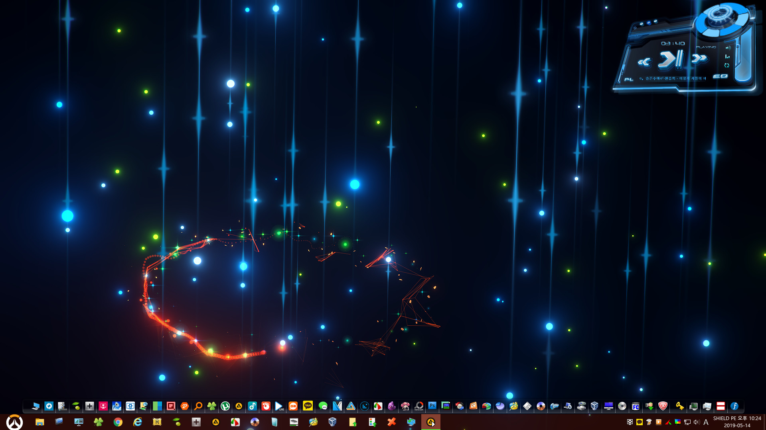Launch uTorrent from the dock
The image size is (766, 430).
click(225, 406)
